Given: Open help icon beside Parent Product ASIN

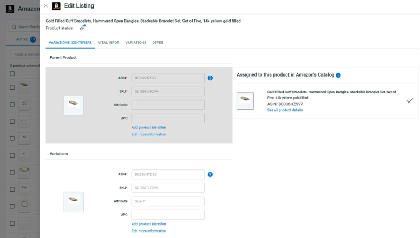Looking at the screenshot, I should (210, 78).
